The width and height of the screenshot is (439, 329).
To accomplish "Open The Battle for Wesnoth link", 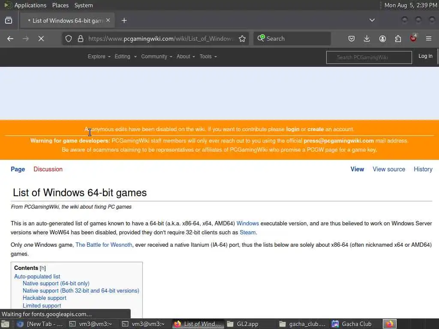I will [104, 245].
